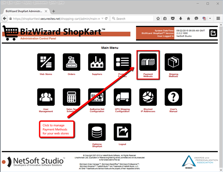Viewport: 223px width, 172px height.
Task: Click the version number 2.2.2.1000 text
Action: [x=182, y=33]
